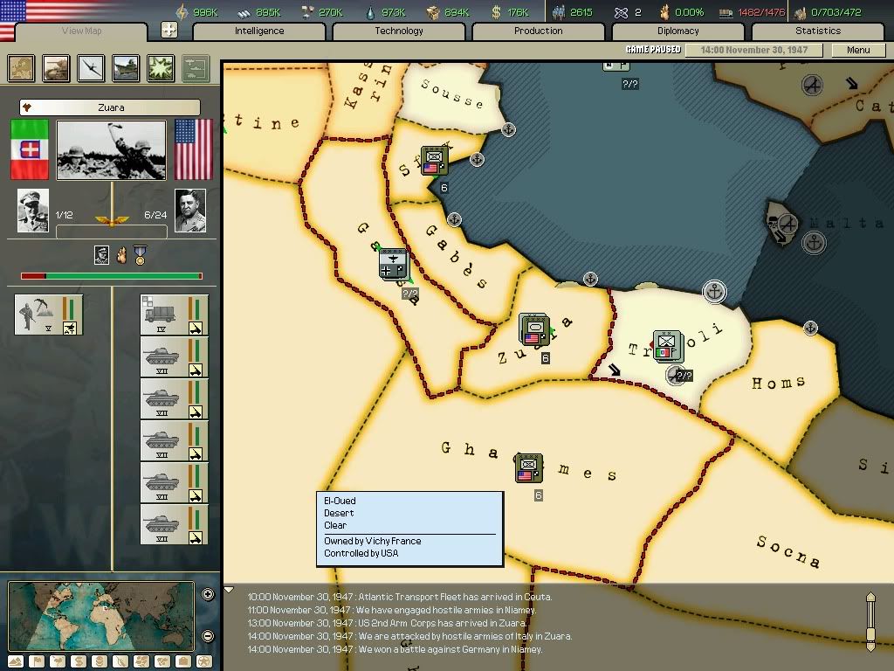Expand the message log arrow
Viewport: 894px width, 671px height.
(x=229, y=590)
